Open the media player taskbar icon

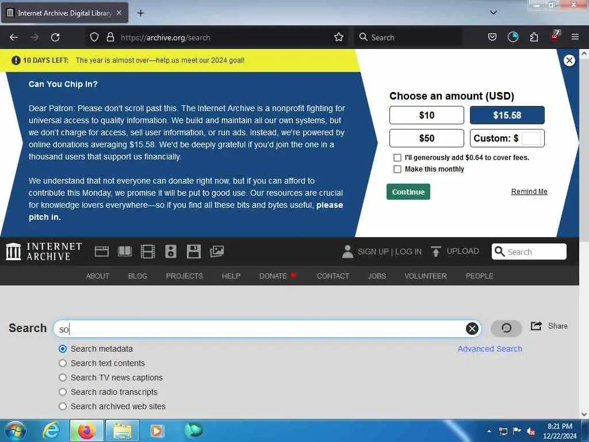(x=156, y=430)
